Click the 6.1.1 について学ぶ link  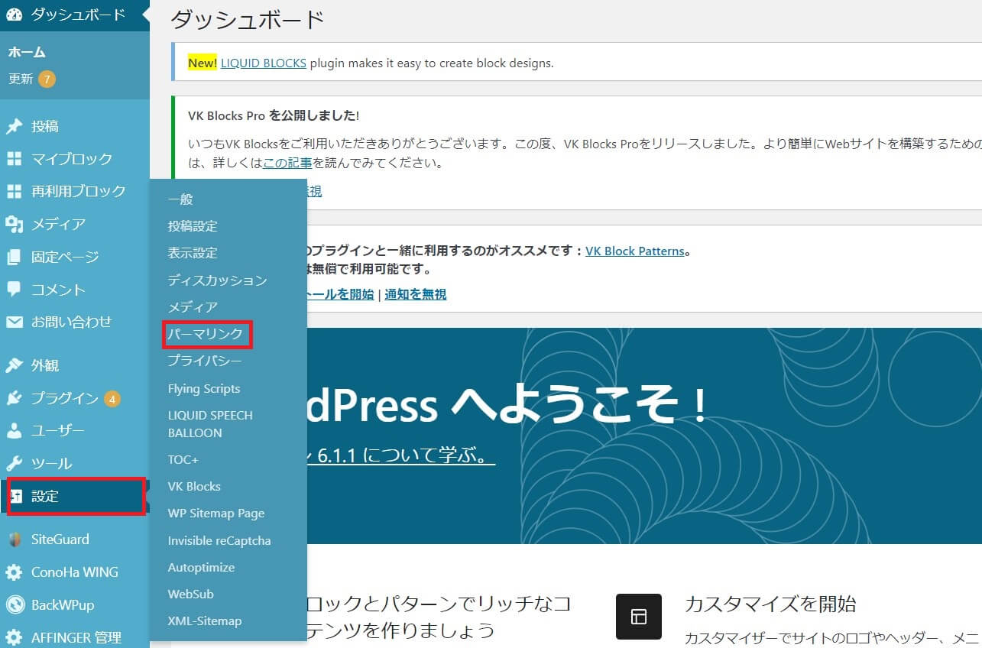click(400, 456)
